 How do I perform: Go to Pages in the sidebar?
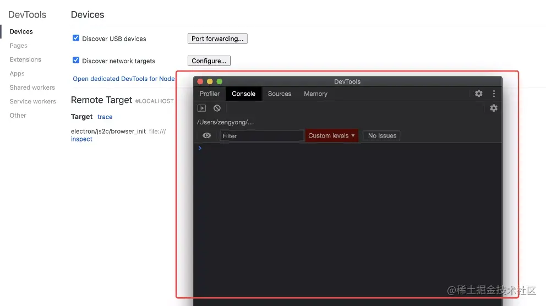point(19,46)
